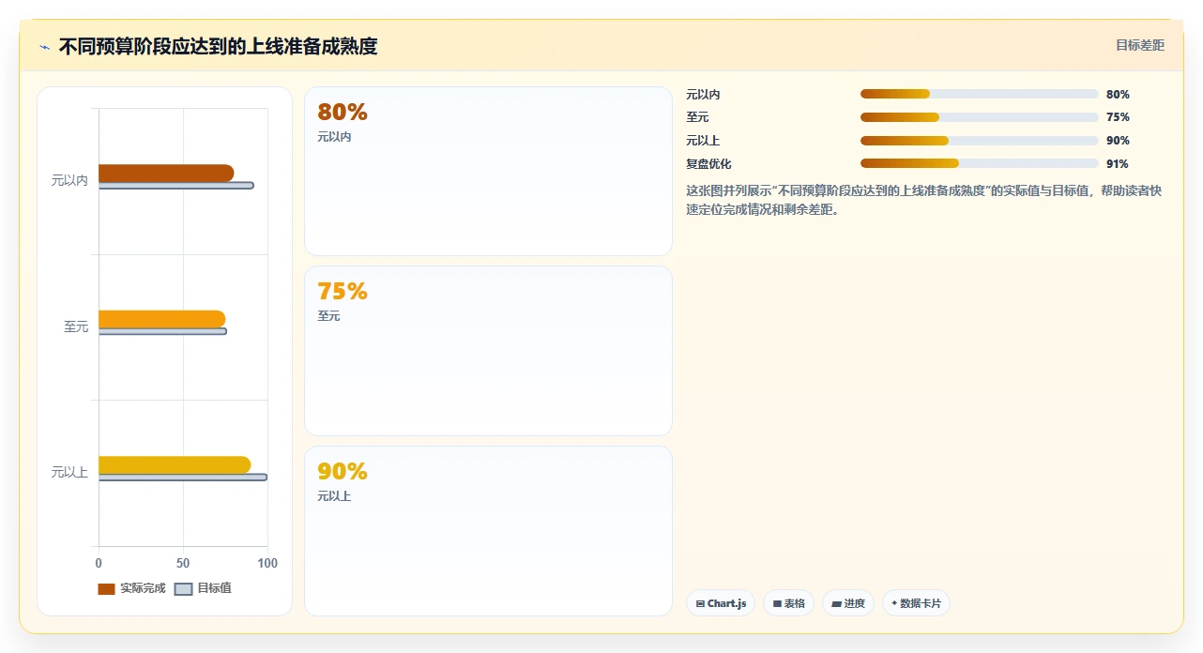Screen dimensions: 1203x653
Task: Click the orange-brown 实际完成 legend swatch
Action: tap(106, 589)
